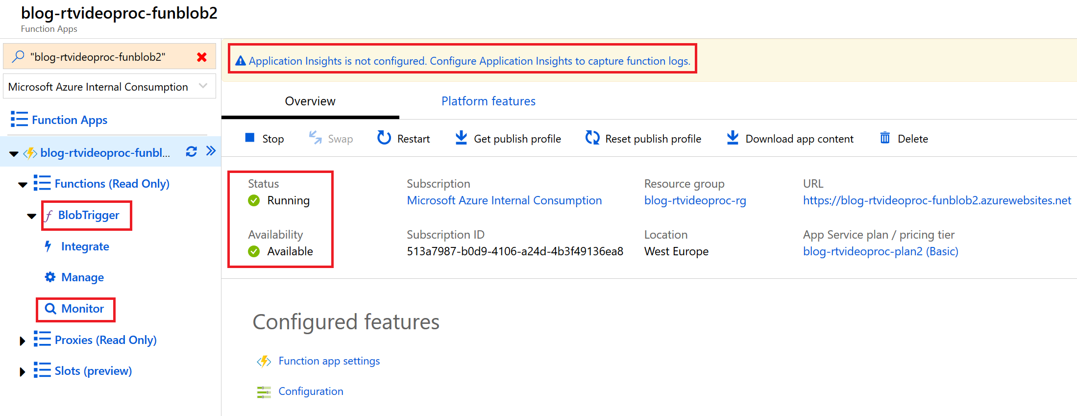Collapse the Functions (Read Only) node

(23, 185)
